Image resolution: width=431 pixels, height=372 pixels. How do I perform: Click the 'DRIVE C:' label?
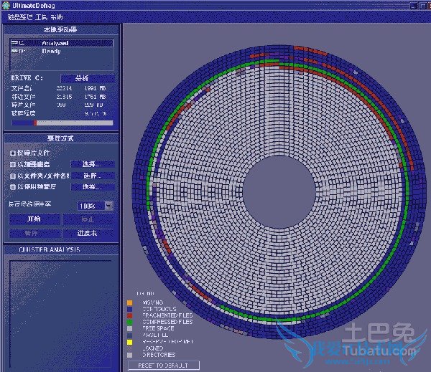(27, 78)
